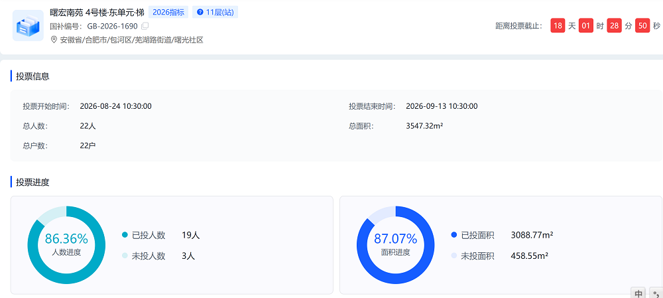Click the 总面积 label
The width and height of the screenshot is (663, 298).
tap(361, 126)
